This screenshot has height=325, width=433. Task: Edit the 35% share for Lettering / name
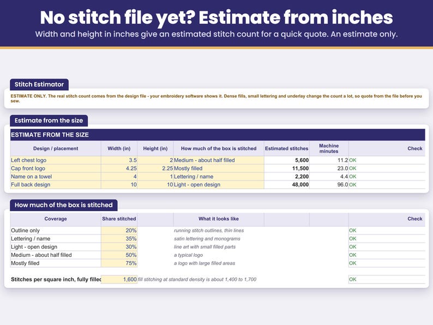pos(119,239)
